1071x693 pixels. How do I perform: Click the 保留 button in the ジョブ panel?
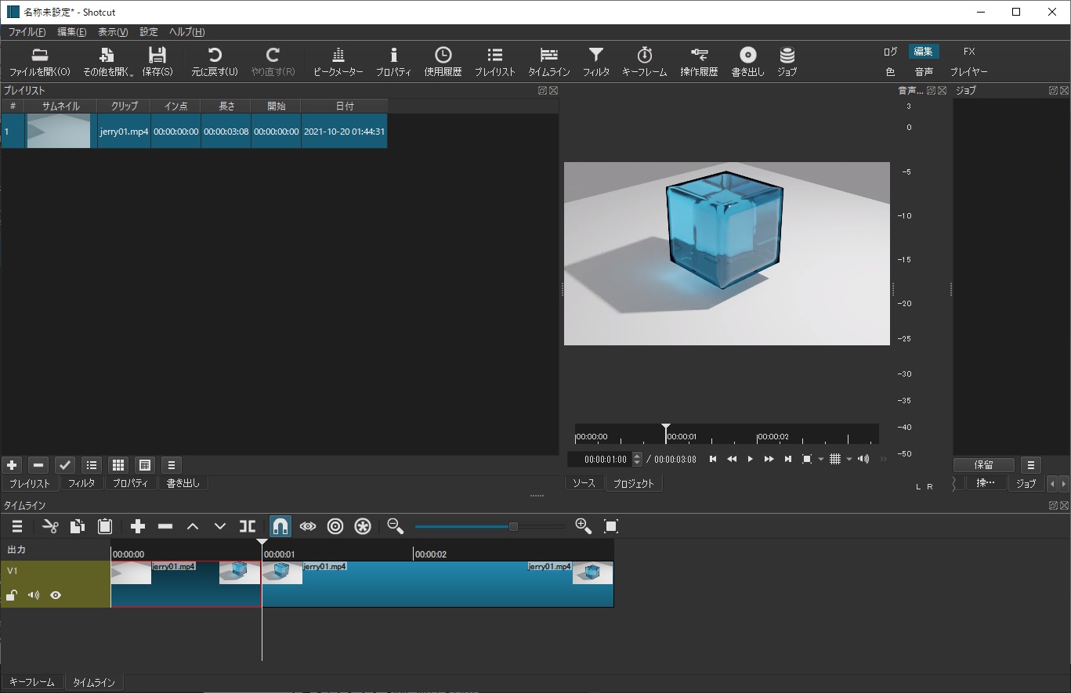point(984,465)
